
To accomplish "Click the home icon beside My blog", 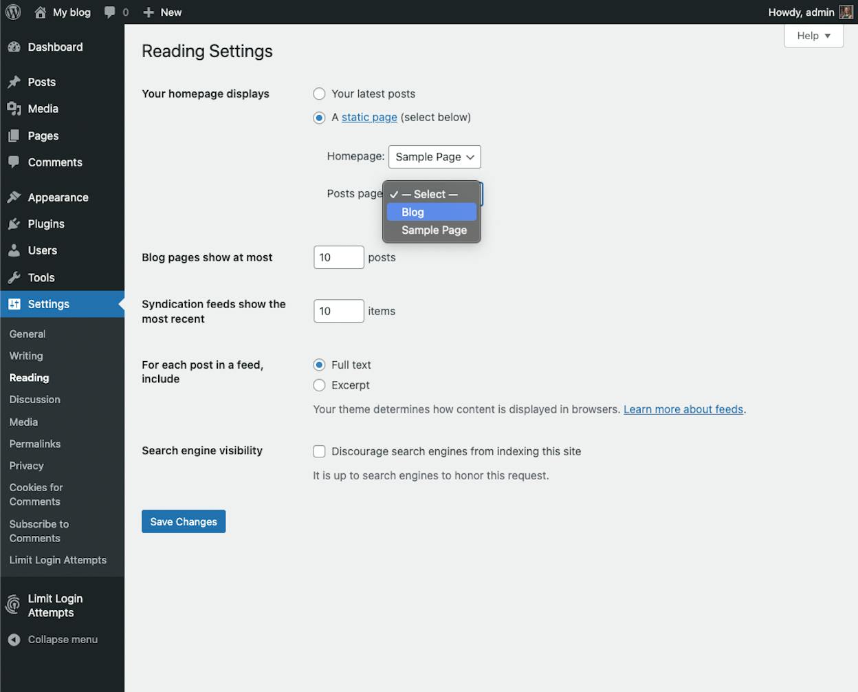I will (x=41, y=12).
